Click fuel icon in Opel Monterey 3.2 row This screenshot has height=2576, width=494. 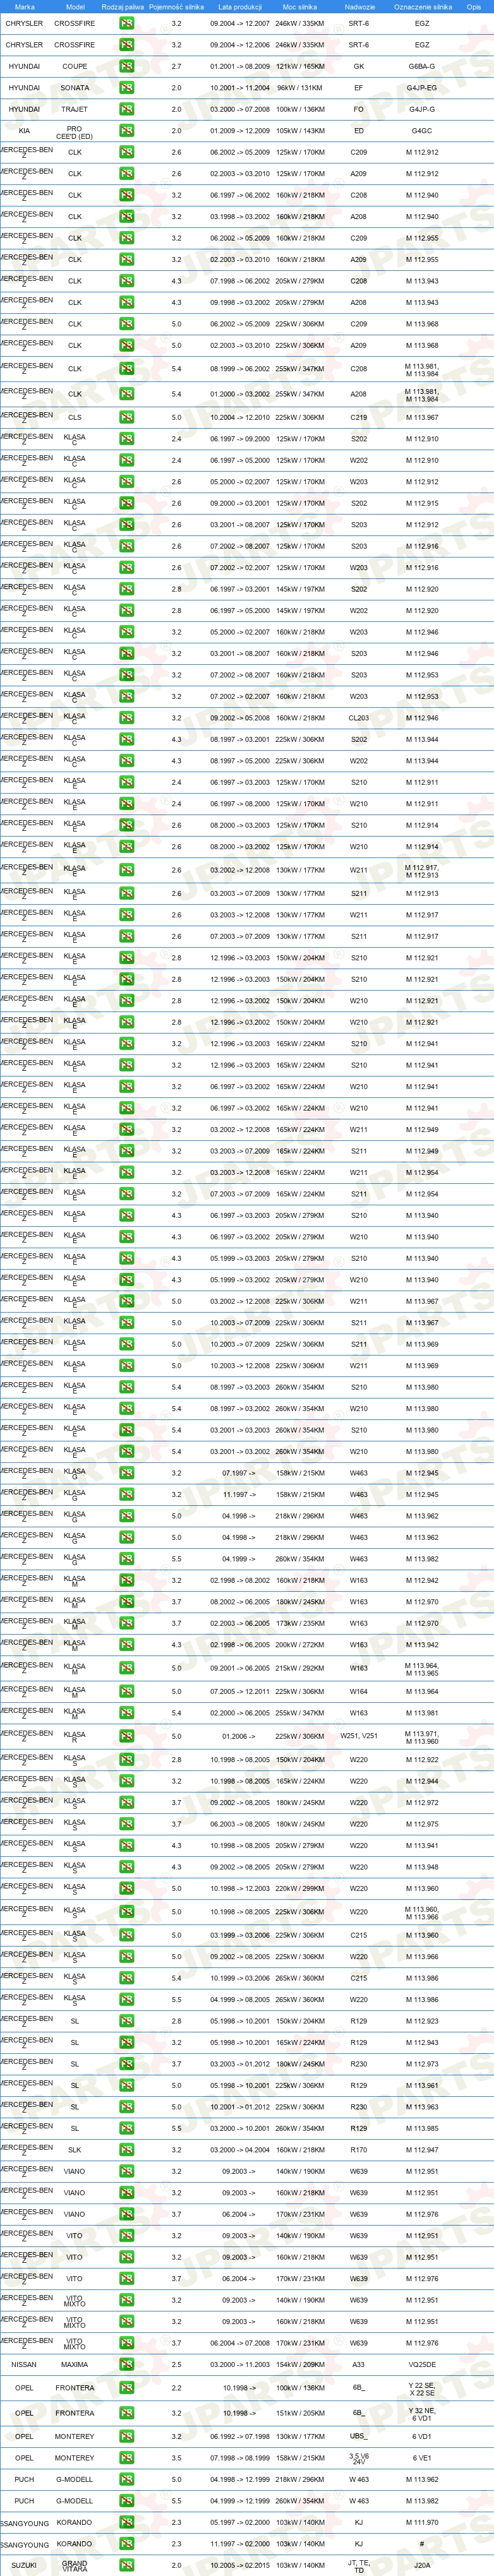(126, 2436)
